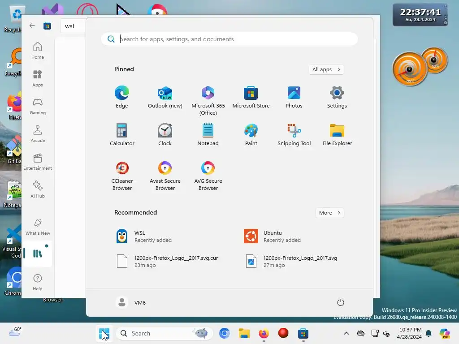Show hidden tray icons chevron
Screen dimensions: 459x344
click(x=346, y=333)
